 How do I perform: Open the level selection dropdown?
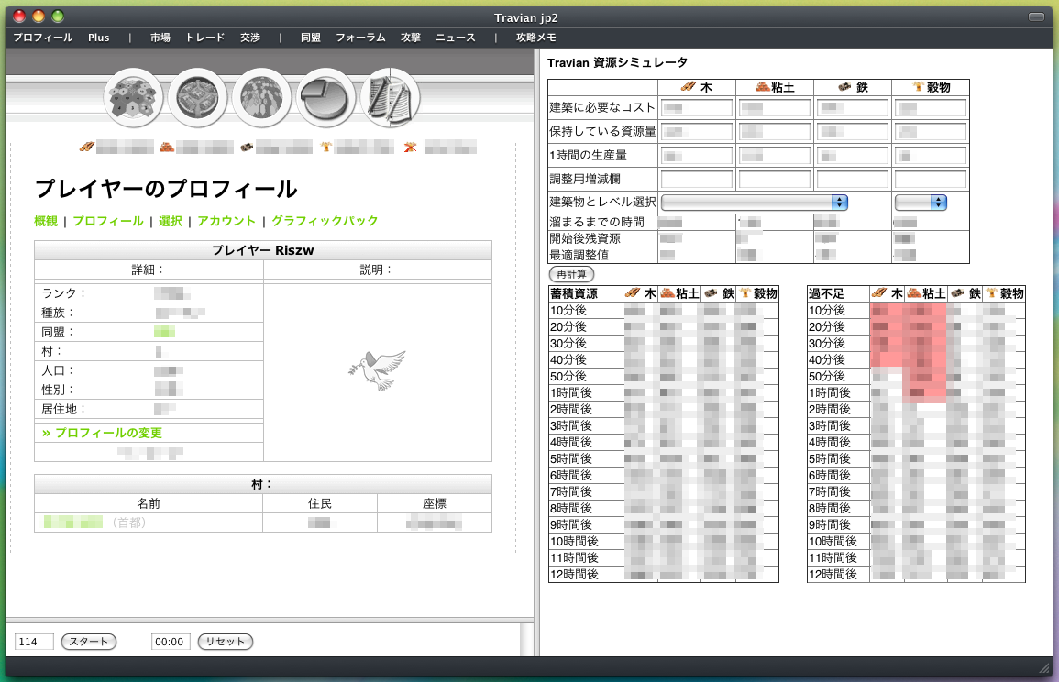[921, 203]
